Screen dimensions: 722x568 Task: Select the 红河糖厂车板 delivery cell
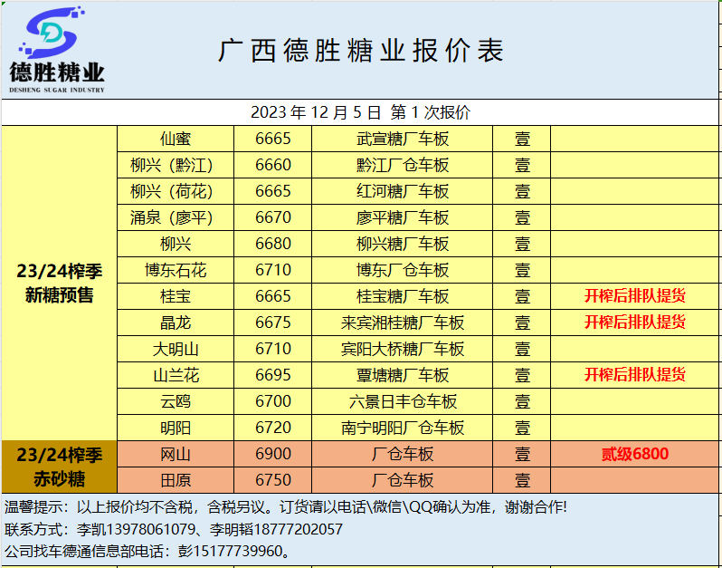(403, 191)
